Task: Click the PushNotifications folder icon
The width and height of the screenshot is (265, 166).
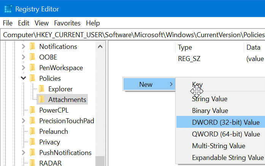Action: click(x=32, y=152)
